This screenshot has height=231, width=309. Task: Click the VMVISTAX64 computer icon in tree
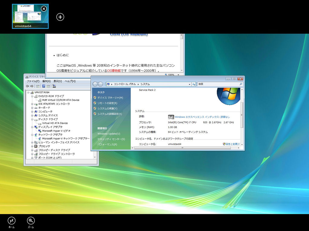(x=32, y=92)
